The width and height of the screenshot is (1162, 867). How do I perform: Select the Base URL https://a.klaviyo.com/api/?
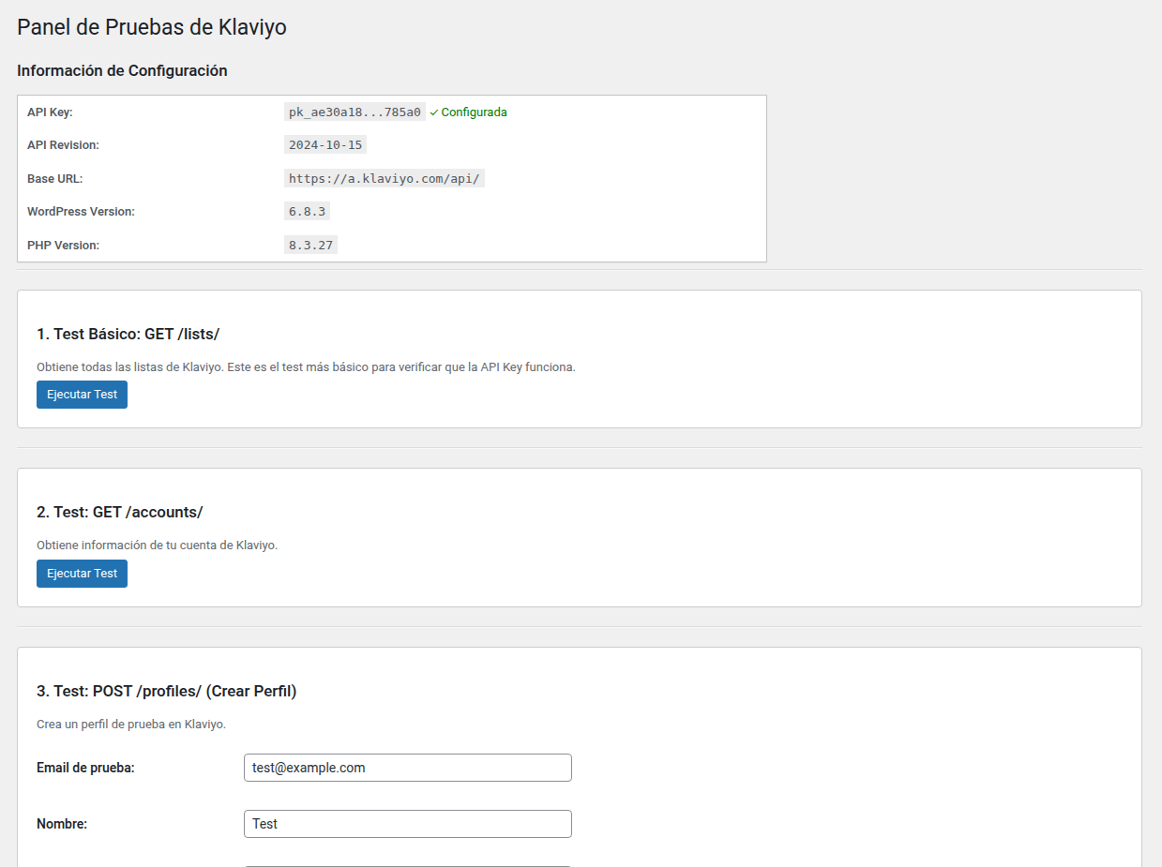point(384,178)
